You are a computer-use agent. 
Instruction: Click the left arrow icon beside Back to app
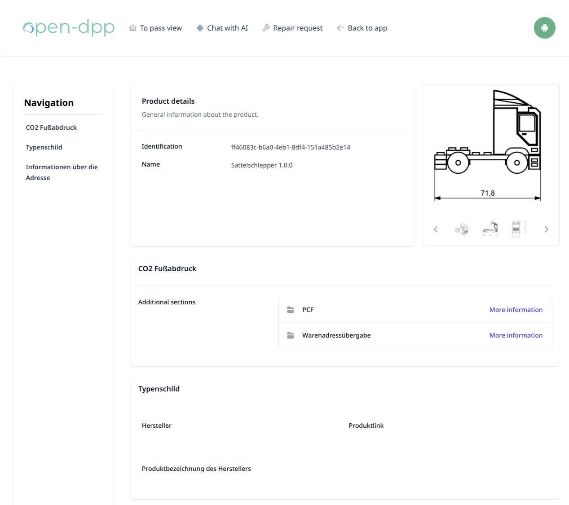click(x=340, y=28)
